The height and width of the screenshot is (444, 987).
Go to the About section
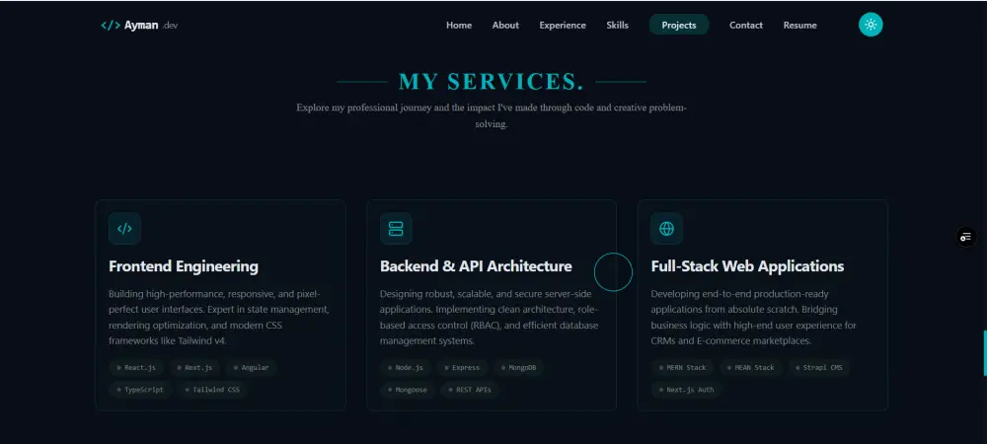[505, 25]
